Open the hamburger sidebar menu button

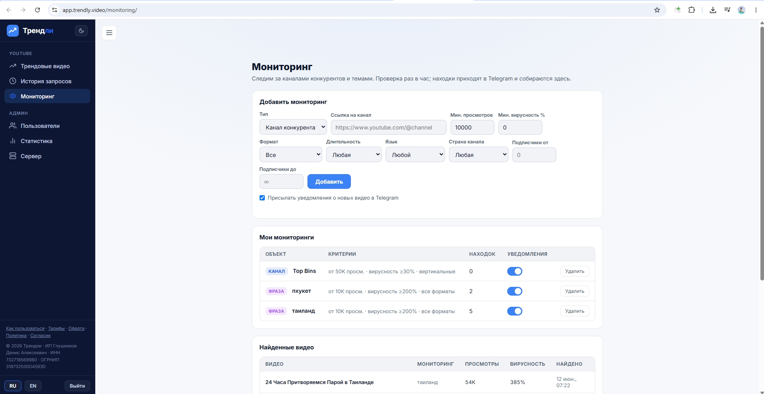point(109,33)
